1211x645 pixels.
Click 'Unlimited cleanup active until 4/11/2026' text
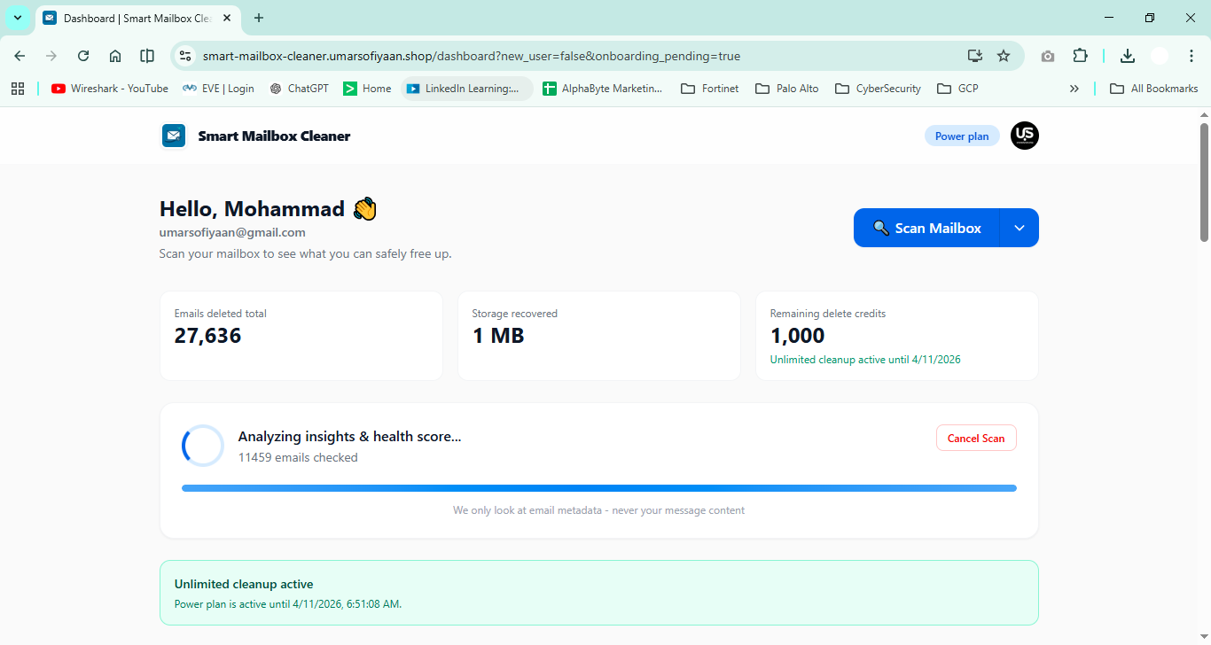point(865,360)
